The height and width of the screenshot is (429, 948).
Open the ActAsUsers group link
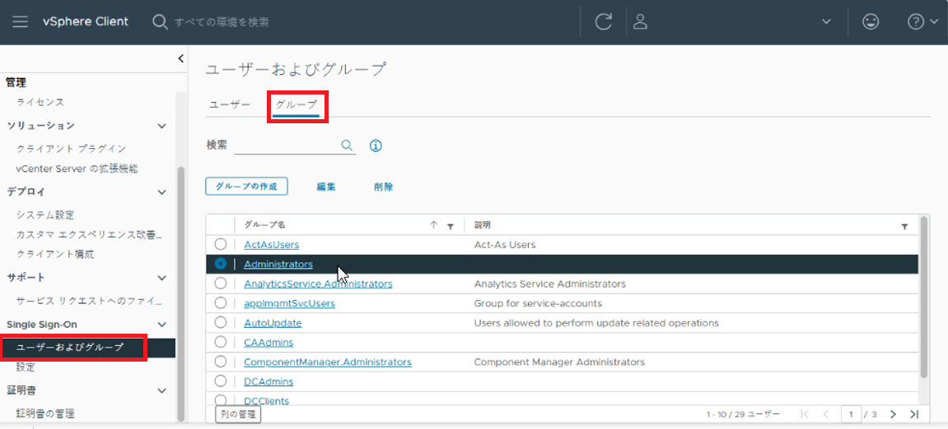[x=272, y=245]
